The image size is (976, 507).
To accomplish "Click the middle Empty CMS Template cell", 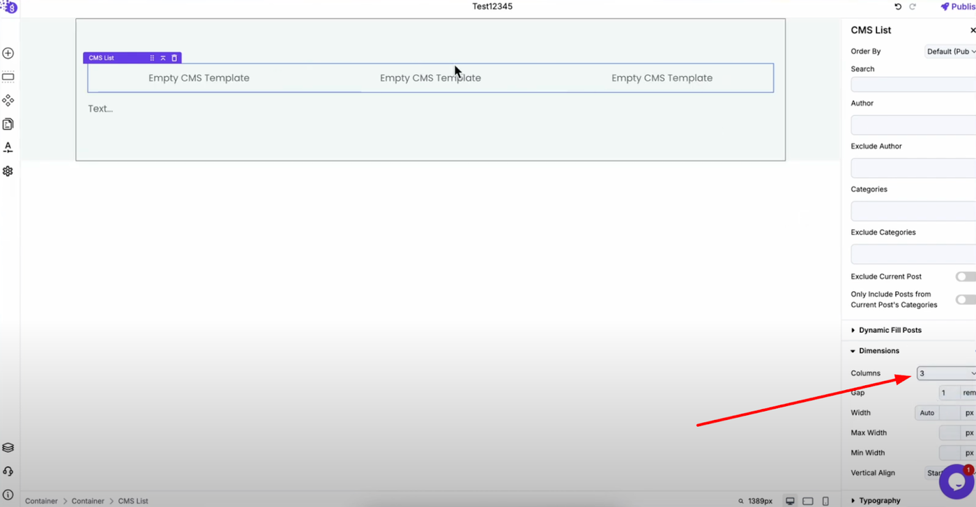I will (x=430, y=78).
